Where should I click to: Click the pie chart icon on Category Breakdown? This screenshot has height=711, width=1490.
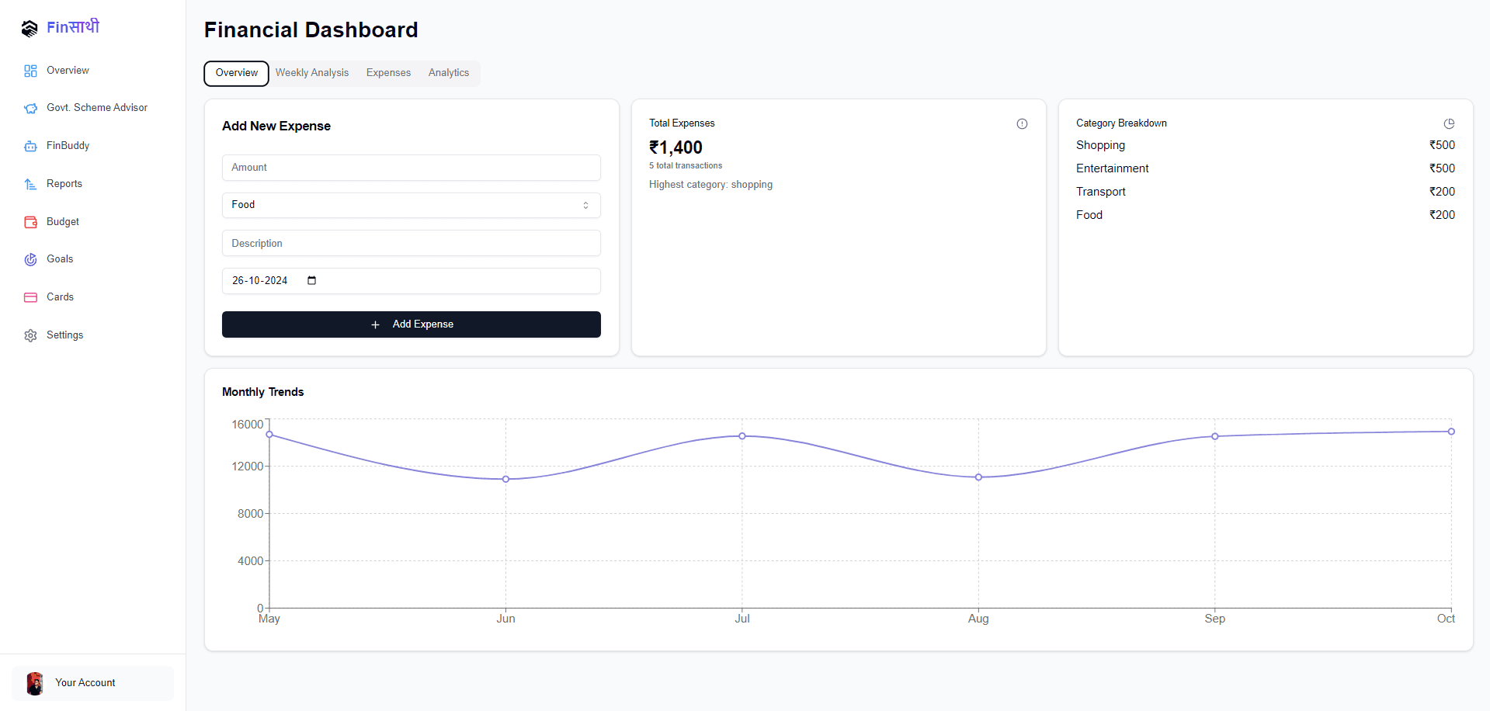tap(1449, 123)
